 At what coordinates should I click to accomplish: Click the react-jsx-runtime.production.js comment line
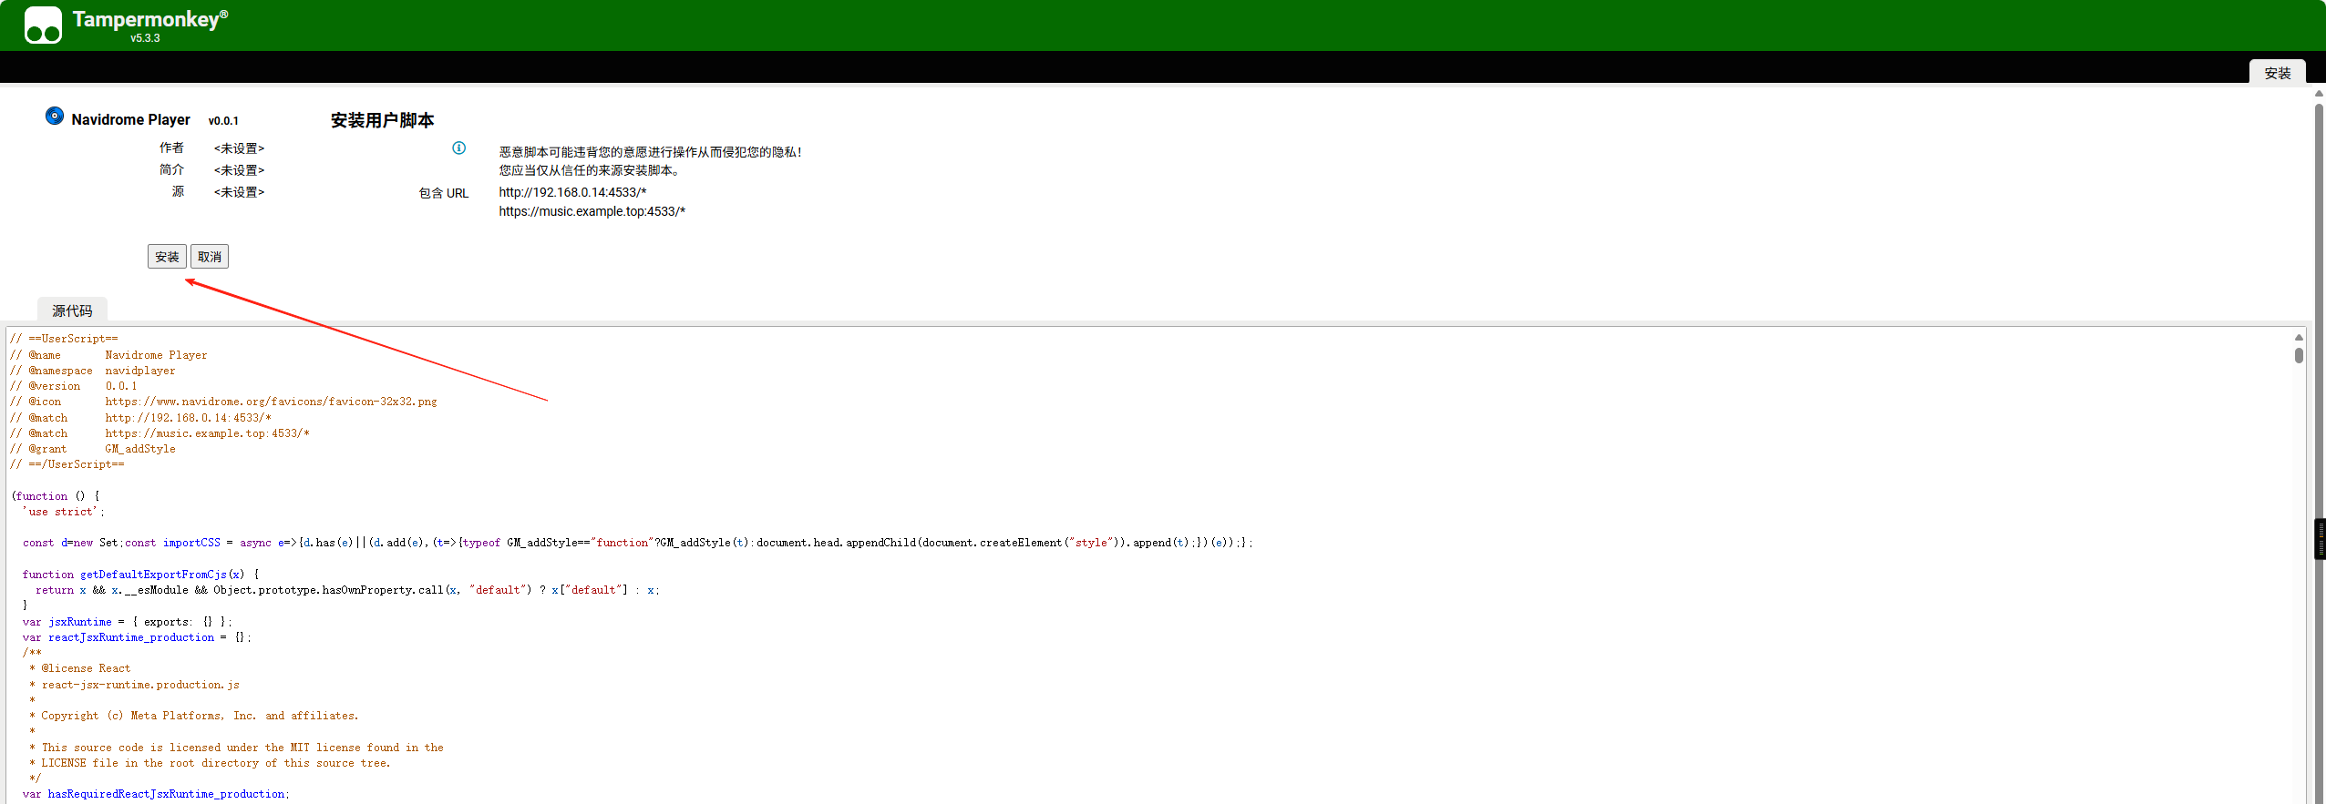[x=135, y=685]
